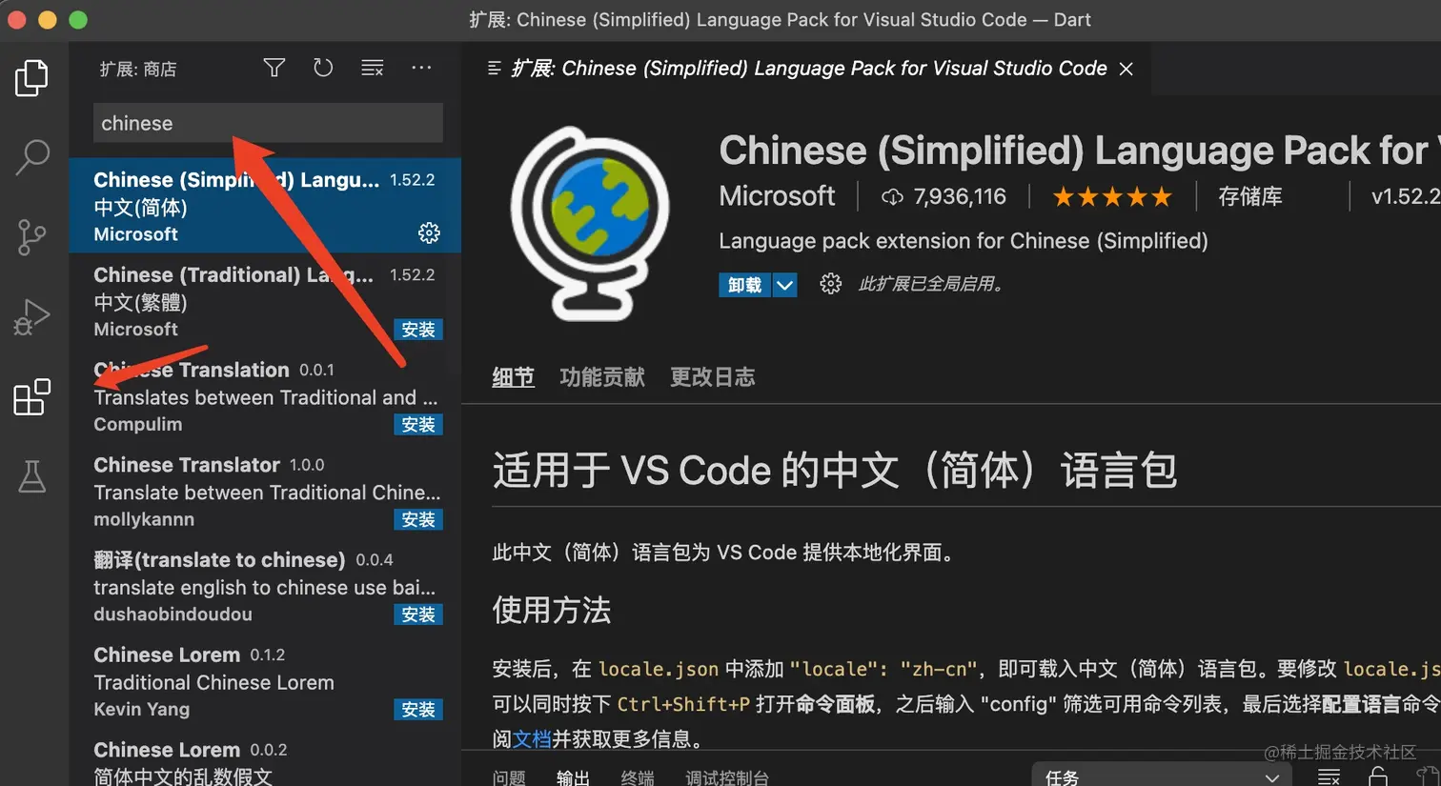The height and width of the screenshot is (786, 1441).
Task: Click the filter extensions funnel icon
Action: 274,68
